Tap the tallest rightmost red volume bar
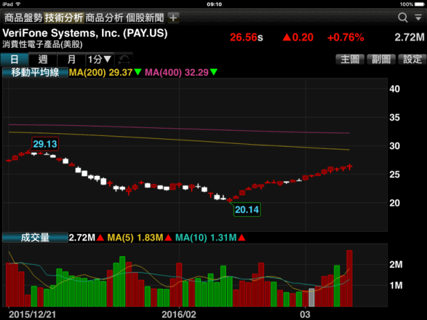Viewport: 427px width, 320px height. (x=349, y=278)
